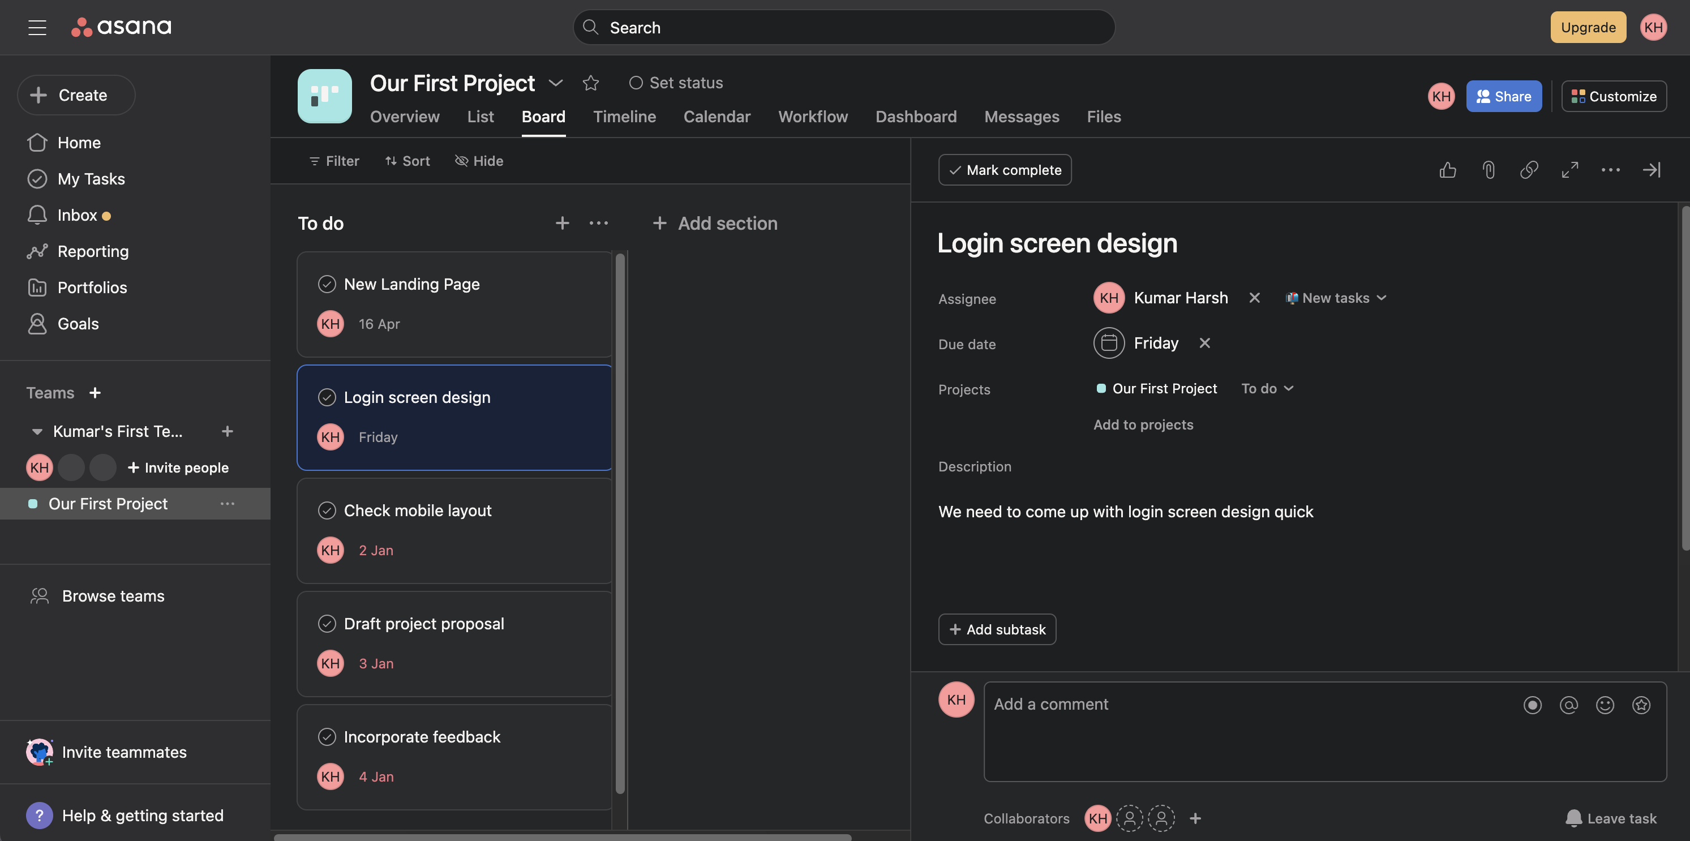Open Help & getting started

125,816
